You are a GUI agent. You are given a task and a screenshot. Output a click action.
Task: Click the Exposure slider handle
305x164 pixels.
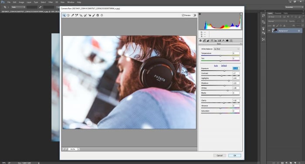point(224,71)
